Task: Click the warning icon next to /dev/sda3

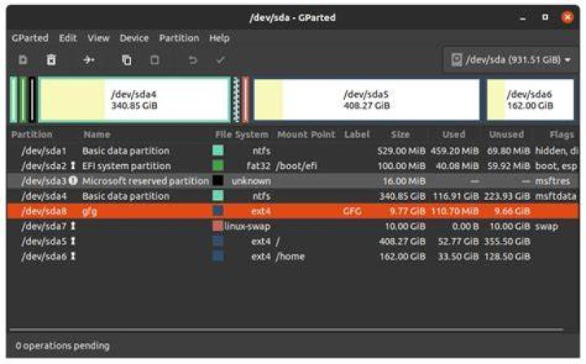Action: 73,181
